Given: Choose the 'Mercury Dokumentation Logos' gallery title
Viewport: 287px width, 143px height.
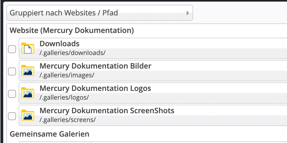Looking at the screenshot, I should (95, 88).
